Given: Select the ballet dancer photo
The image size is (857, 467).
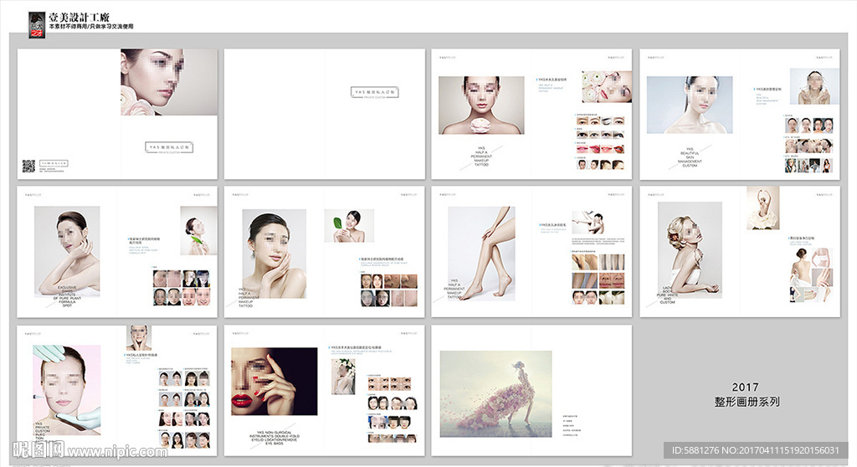Looking at the screenshot, I should (762, 208).
